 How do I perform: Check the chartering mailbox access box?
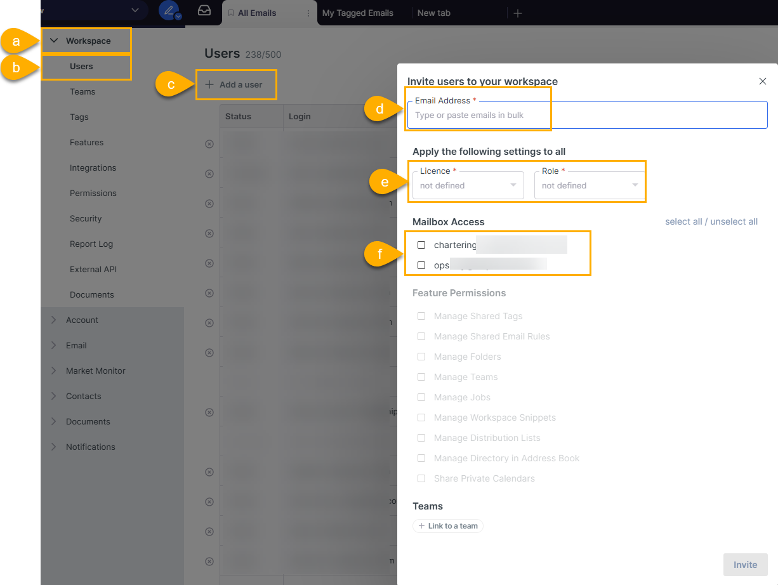[x=421, y=245]
